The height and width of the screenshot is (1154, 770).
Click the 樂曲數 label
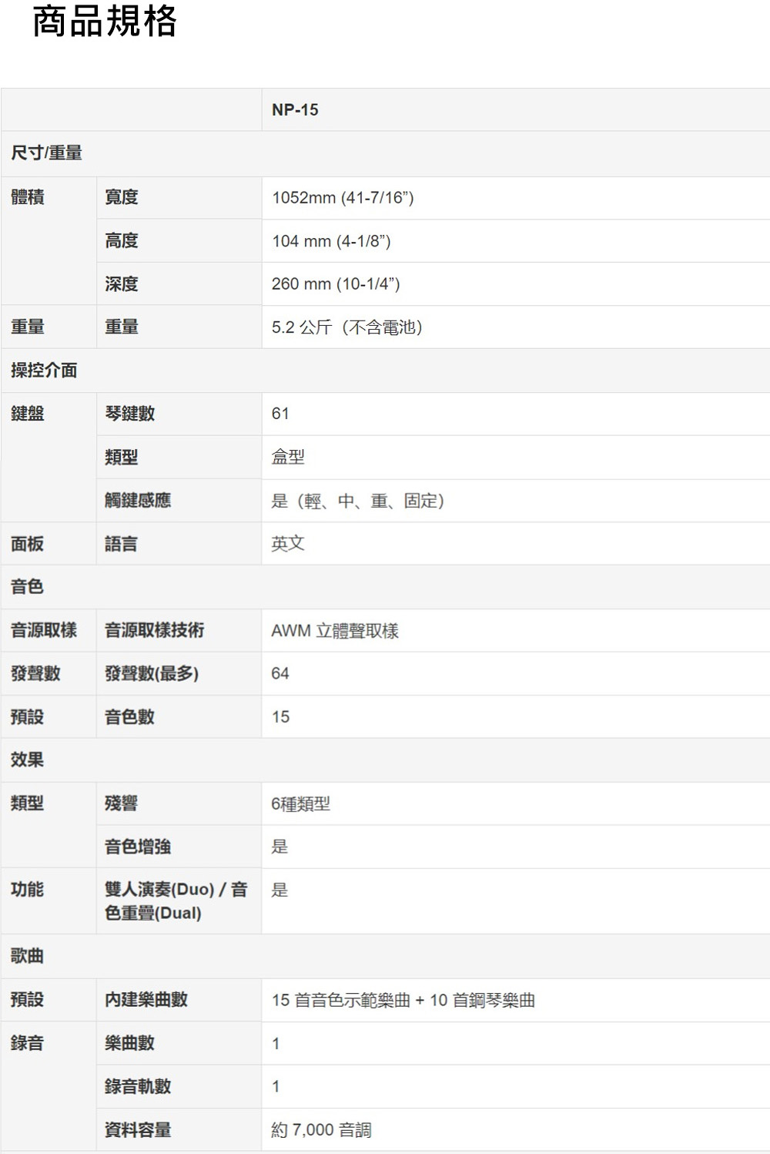[x=130, y=1043]
